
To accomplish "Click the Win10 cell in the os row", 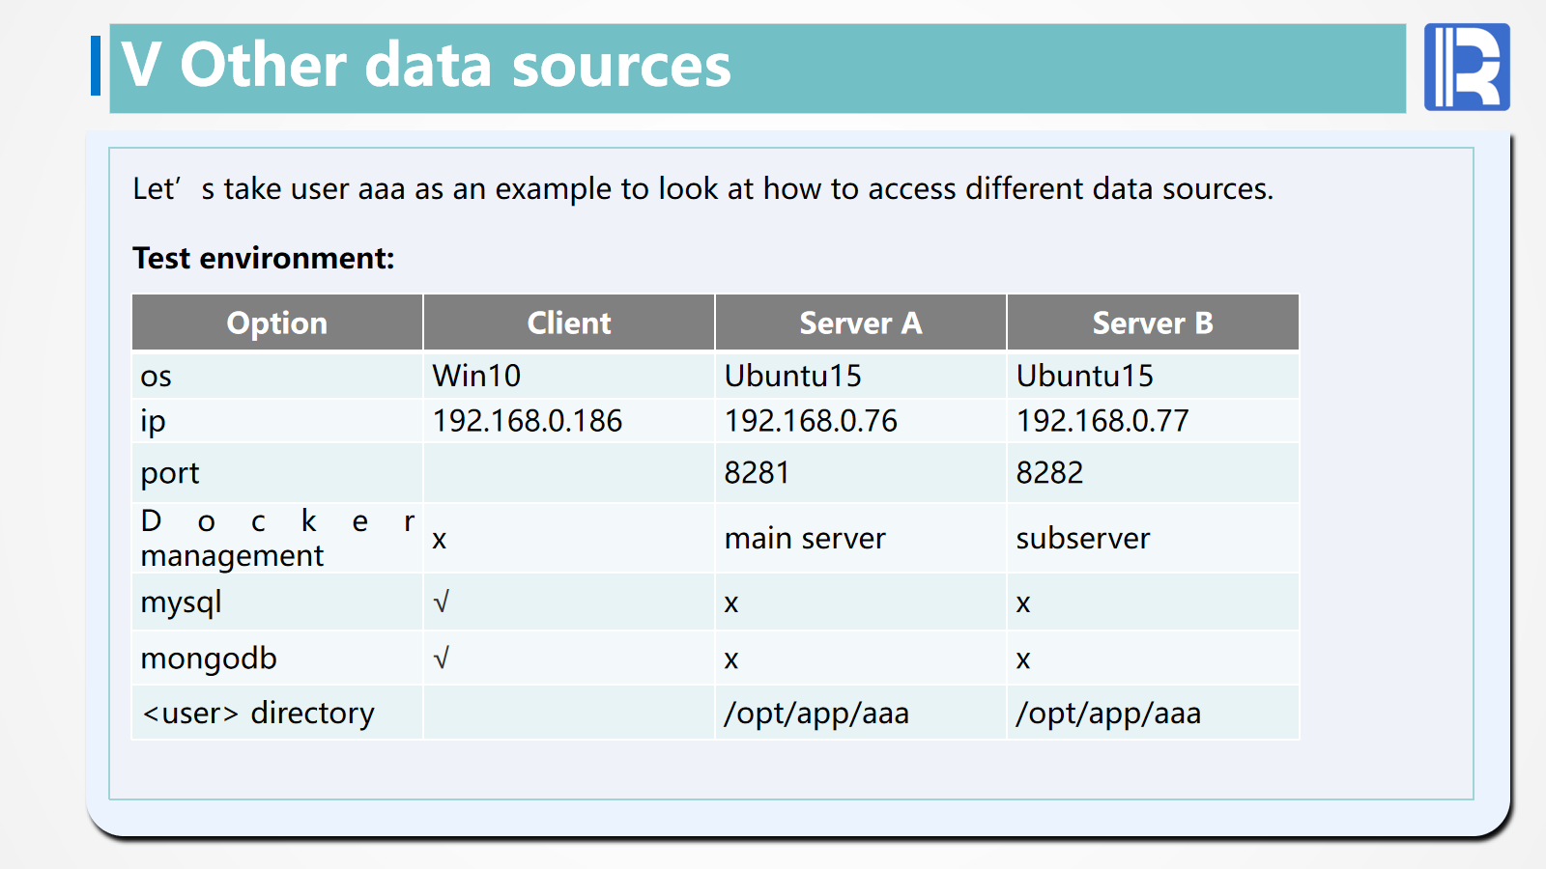I will click(476, 376).
